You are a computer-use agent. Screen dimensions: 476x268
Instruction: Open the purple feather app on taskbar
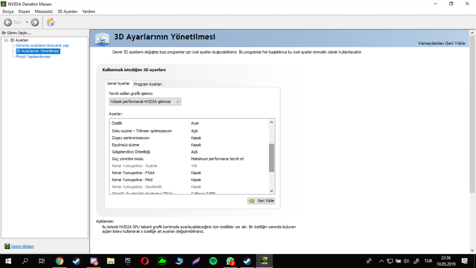[x=196, y=261]
